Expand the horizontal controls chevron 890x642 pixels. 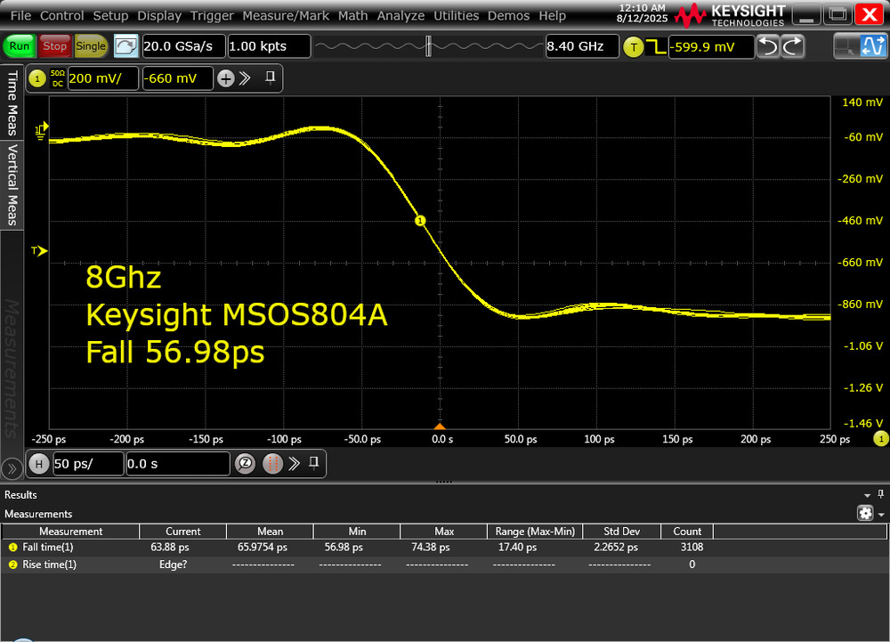pos(294,464)
